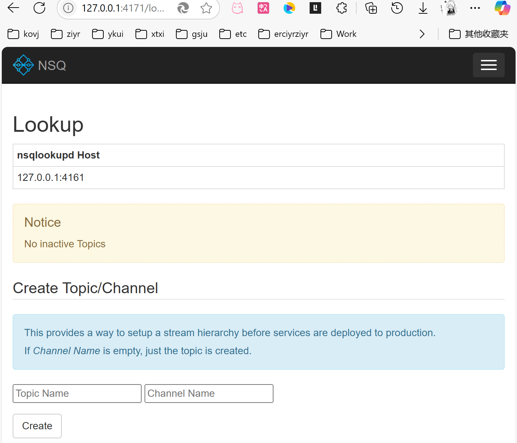Image resolution: width=517 pixels, height=443 pixels.
Task: Open the Work bookmarks folder
Action: click(x=339, y=34)
